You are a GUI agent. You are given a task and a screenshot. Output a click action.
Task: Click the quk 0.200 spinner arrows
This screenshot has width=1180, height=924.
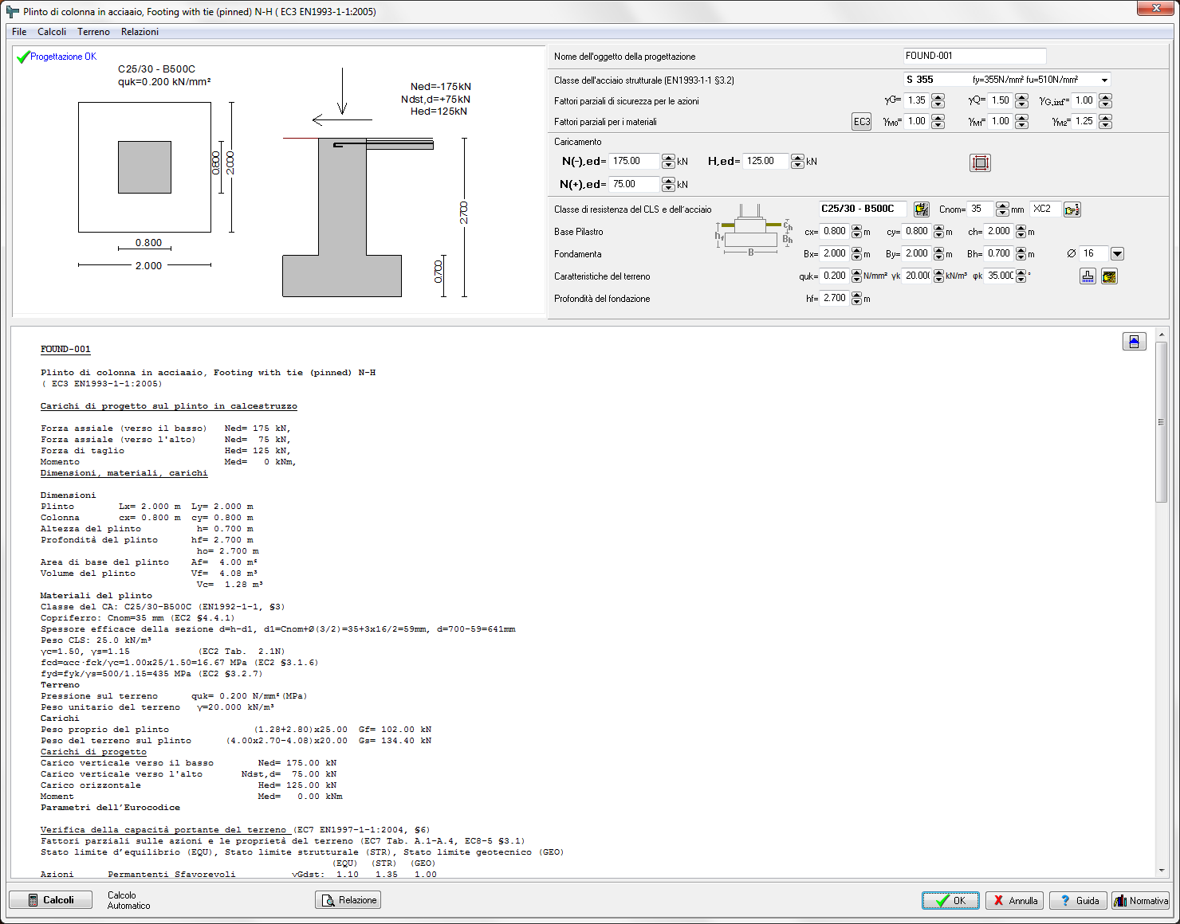(856, 276)
